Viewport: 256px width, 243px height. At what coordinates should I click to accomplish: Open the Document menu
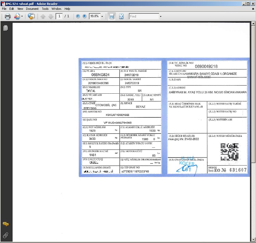tap(32, 9)
